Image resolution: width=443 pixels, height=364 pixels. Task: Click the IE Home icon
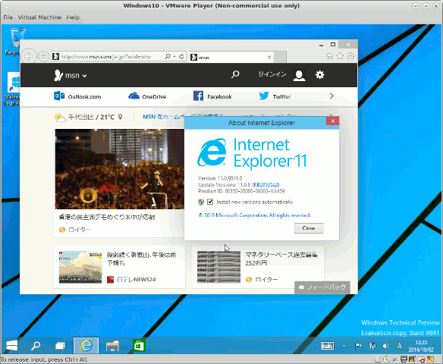(x=329, y=56)
